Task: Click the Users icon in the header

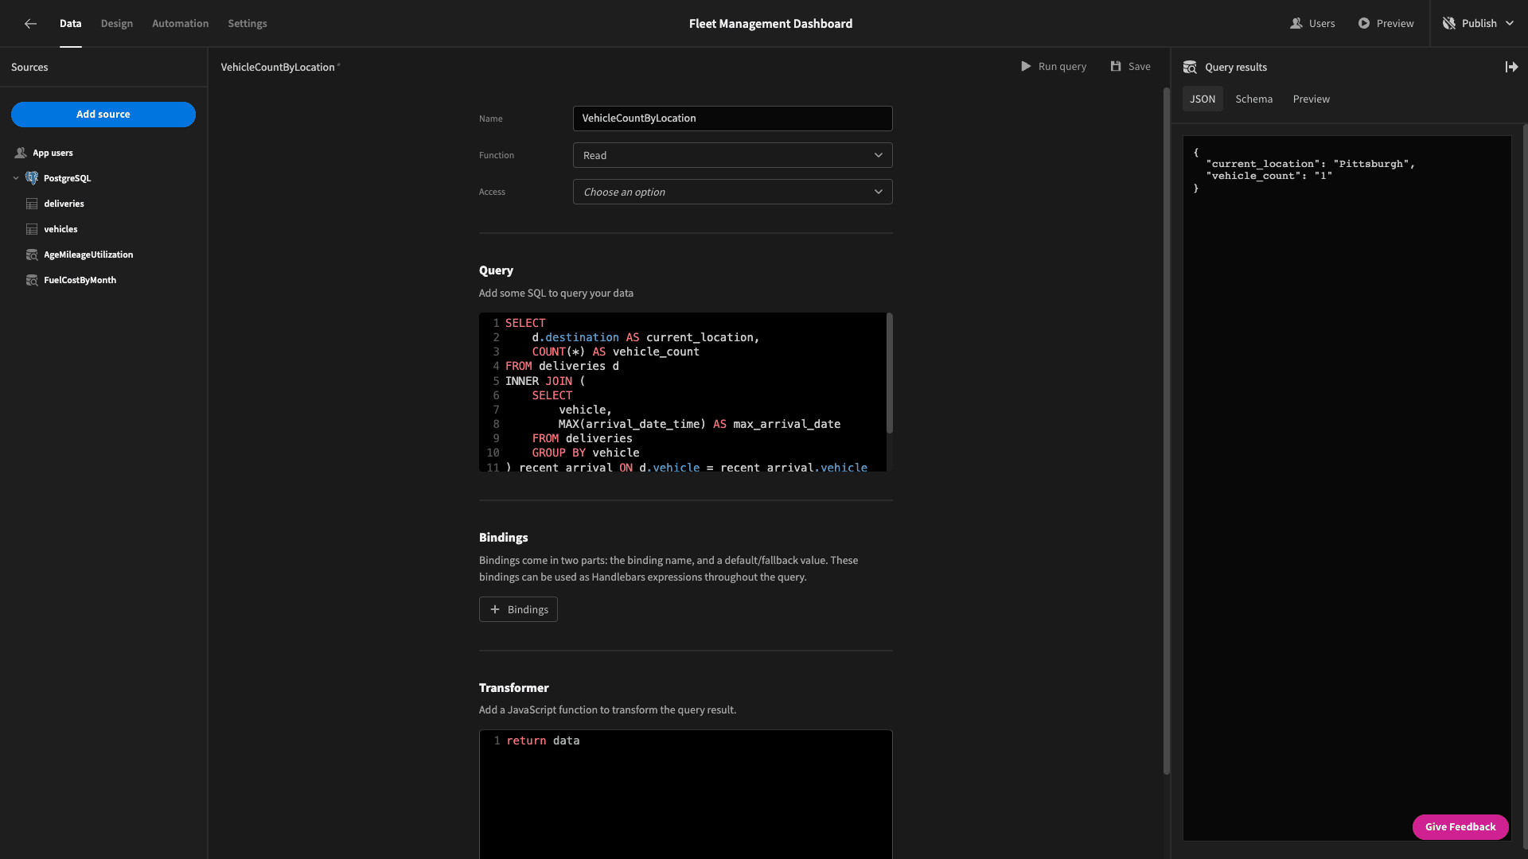Action: click(1296, 24)
